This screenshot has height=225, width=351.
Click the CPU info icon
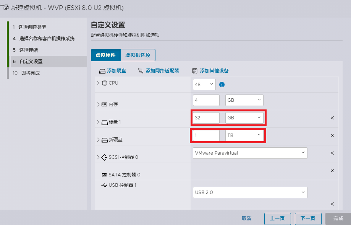(x=222, y=85)
